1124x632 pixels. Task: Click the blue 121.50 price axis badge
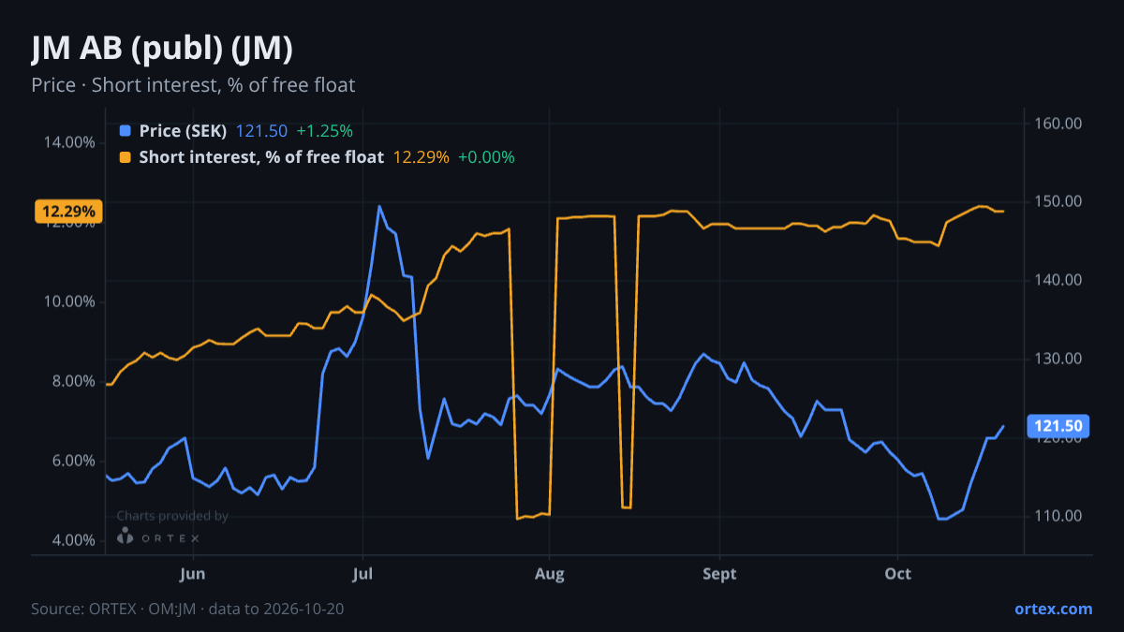(1059, 426)
